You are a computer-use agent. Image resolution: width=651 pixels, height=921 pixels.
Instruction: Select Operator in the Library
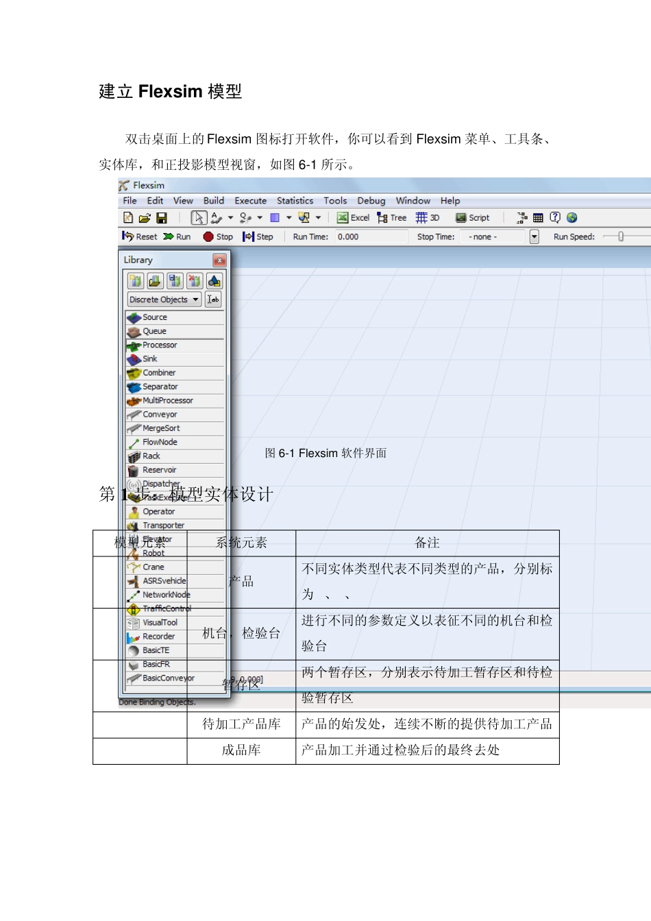[175, 512]
